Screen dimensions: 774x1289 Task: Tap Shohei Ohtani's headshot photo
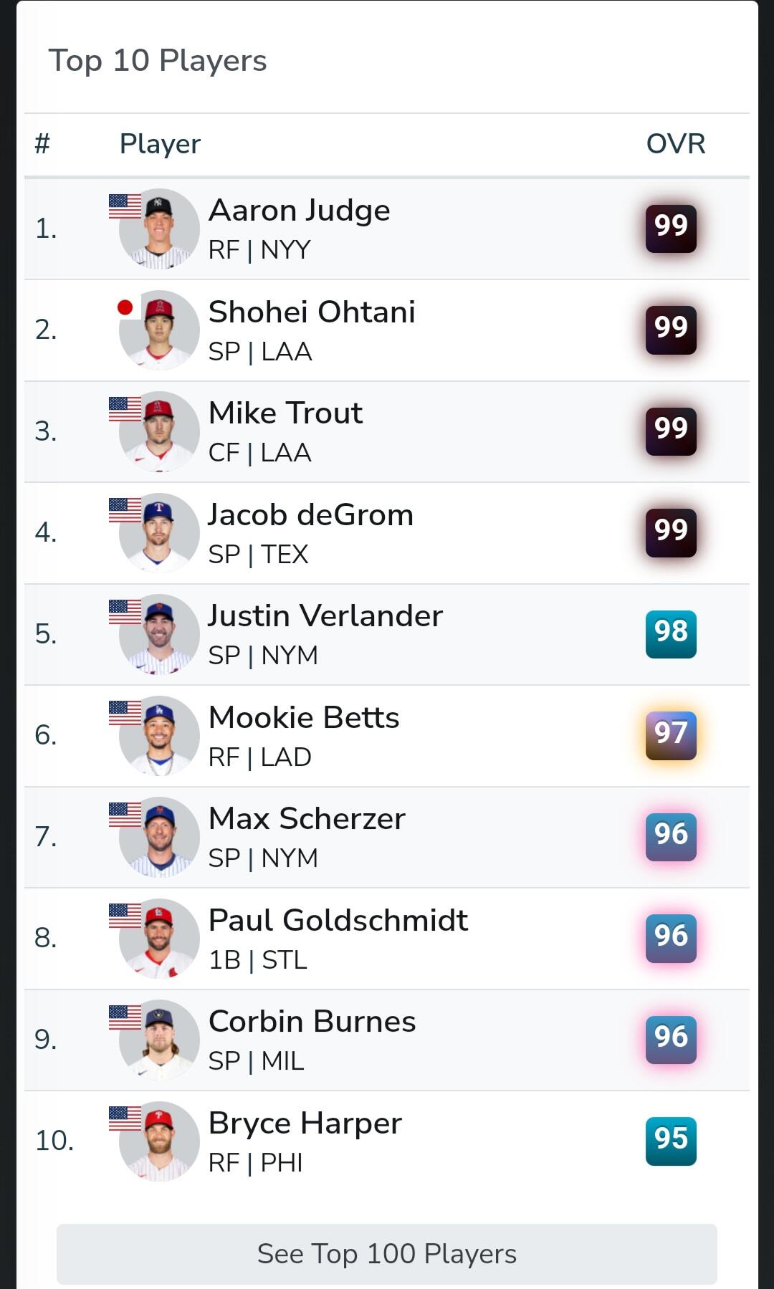159,330
